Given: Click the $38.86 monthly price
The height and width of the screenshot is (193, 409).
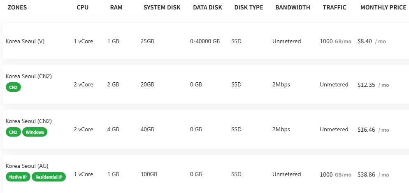Looking at the screenshot, I should point(366,174).
